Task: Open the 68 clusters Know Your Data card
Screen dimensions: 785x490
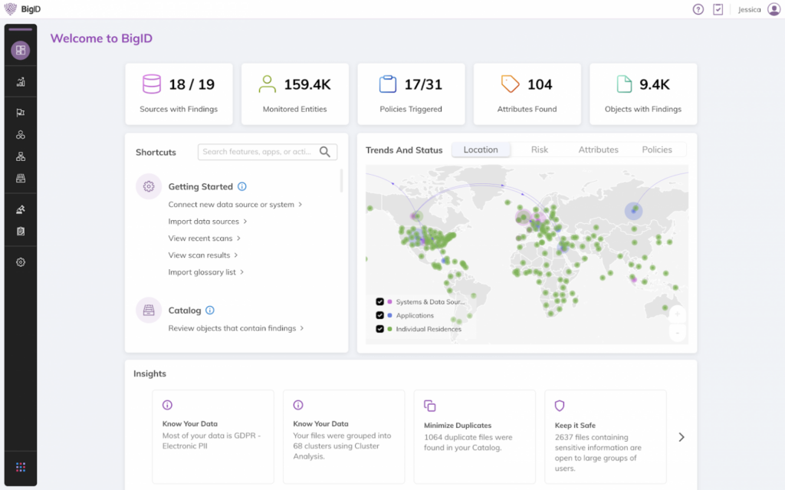Action: 344,436
